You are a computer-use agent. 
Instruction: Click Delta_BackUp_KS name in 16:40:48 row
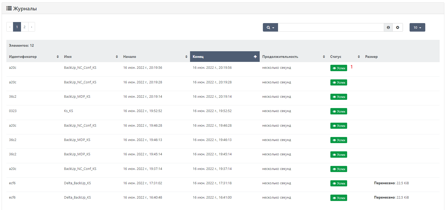pos(77,198)
